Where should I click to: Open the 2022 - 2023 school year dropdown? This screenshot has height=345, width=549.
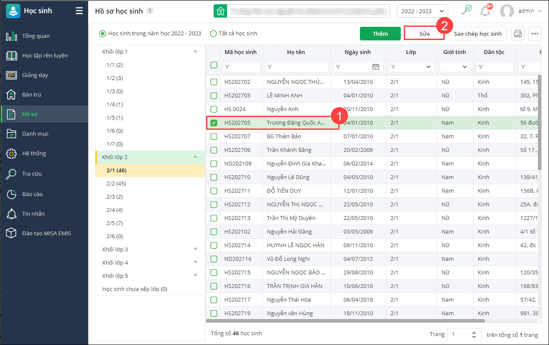422,11
